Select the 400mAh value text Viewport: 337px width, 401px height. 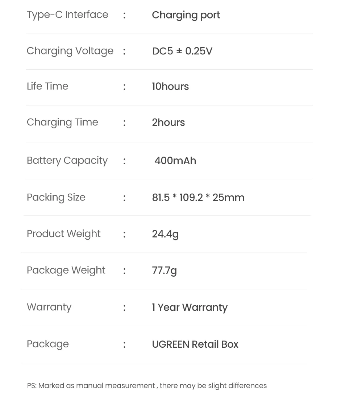tap(175, 161)
